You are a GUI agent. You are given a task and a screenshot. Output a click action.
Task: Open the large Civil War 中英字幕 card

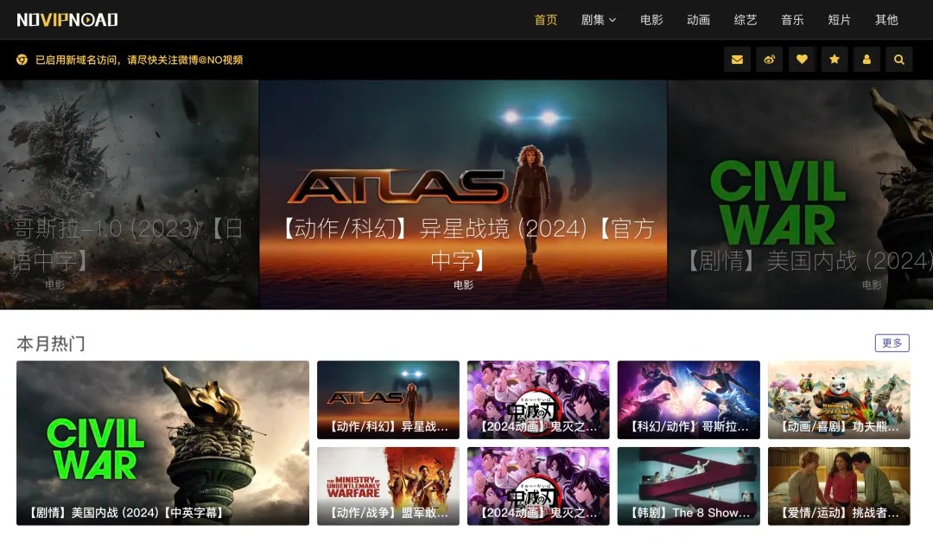tap(162, 443)
